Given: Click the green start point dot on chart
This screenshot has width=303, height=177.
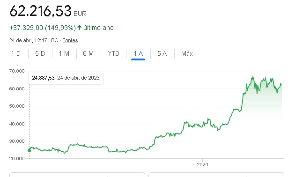Looking at the screenshot, I should 29,150.
